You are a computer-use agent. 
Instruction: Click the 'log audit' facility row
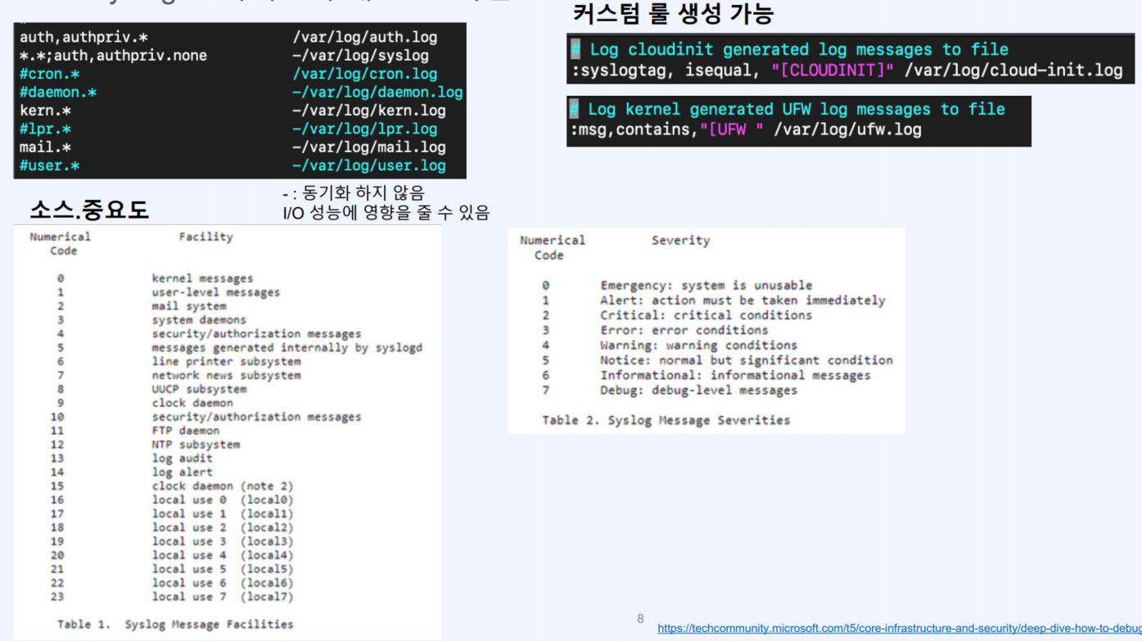pyautogui.click(x=182, y=458)
